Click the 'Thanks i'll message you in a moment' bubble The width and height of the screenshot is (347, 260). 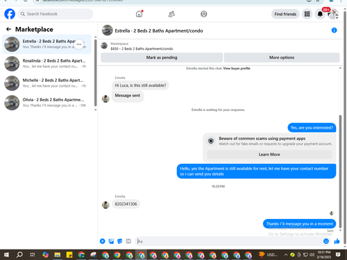(x=299, y=224)
